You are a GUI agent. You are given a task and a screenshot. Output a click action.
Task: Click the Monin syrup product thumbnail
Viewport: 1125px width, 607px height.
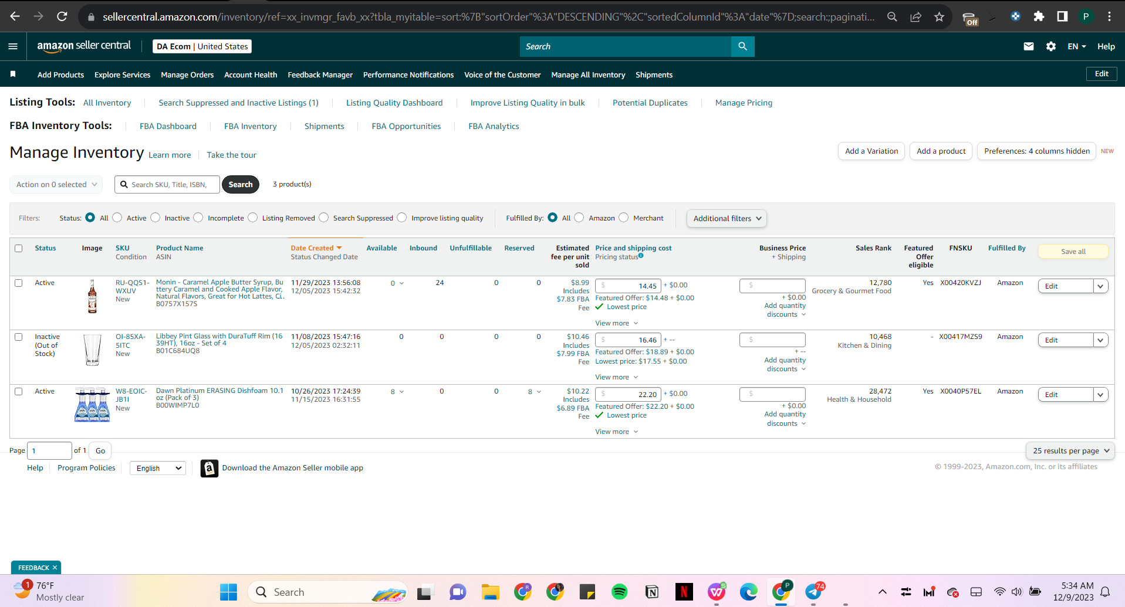(92, 296)
